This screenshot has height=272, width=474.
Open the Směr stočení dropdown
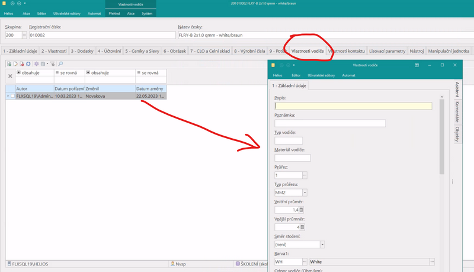[322, 244]
